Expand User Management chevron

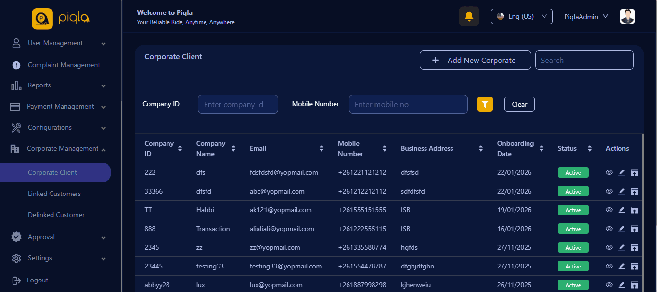point(103,44)
